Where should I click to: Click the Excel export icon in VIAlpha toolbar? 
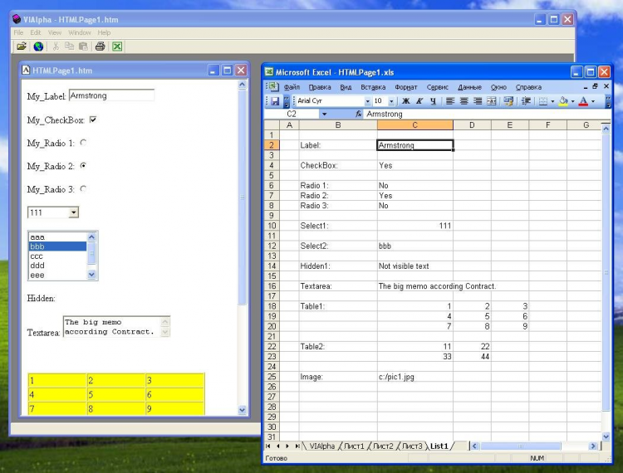point(117,46)
